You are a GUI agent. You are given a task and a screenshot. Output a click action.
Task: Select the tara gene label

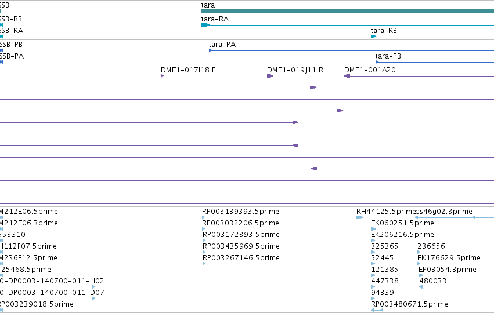click(x=208, y=5)
